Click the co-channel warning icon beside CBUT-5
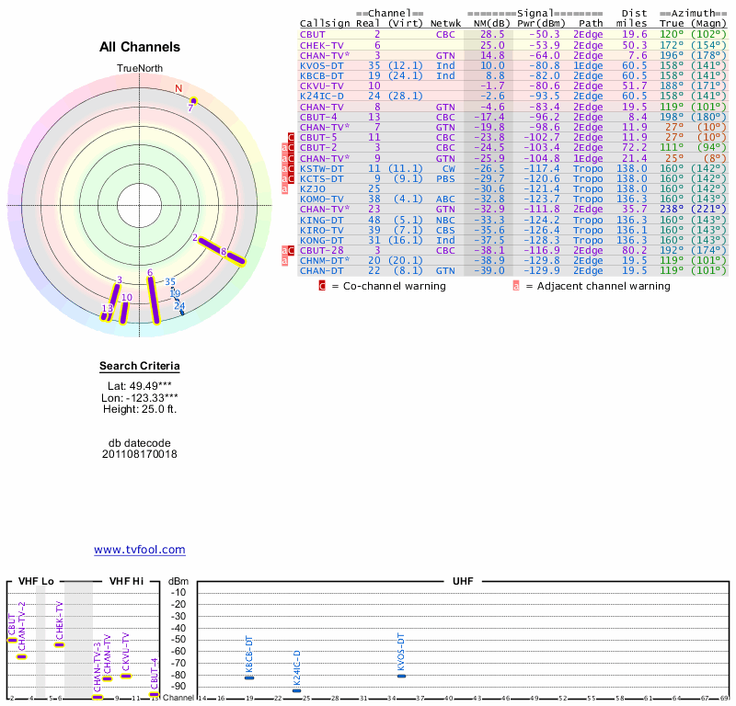The width and height of the screenshot is (736, 706). pos(292,137)
